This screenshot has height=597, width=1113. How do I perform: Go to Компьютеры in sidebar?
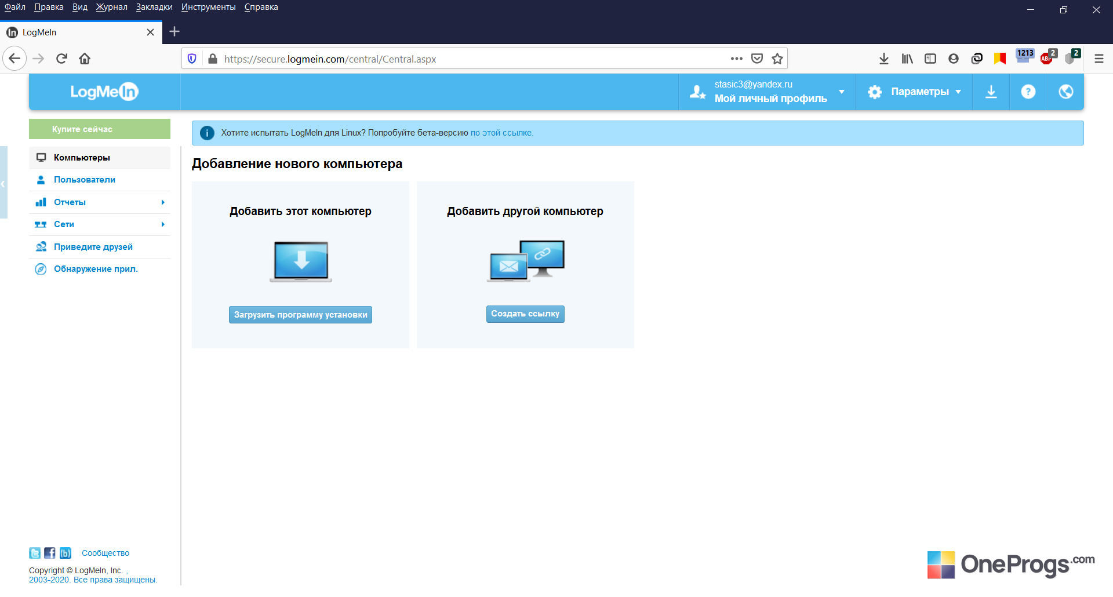click(x=100, y=158)
